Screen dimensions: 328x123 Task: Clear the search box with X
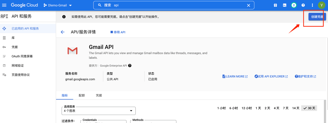pyautogui.click(x=248, y=5)
